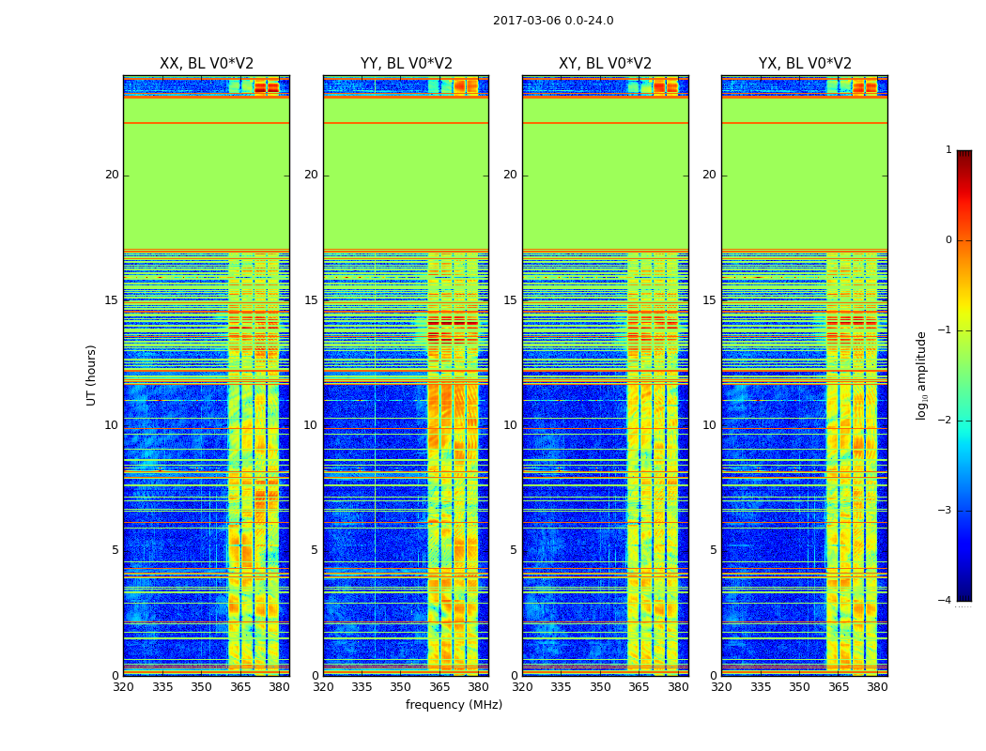Click the 20 y-axis tick beside the XY panel
This screenshot has height=751, width=986.
[510, 175]
